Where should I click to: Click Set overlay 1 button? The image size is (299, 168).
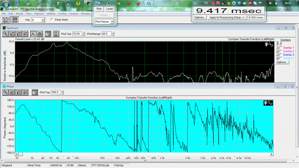pyautogui.click(x=277, y=48)
